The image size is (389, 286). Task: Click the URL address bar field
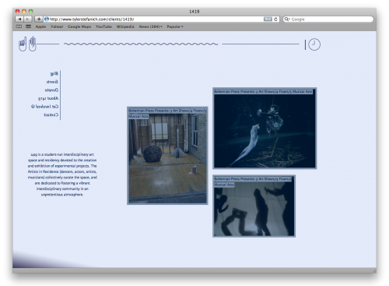coord(154,19)
